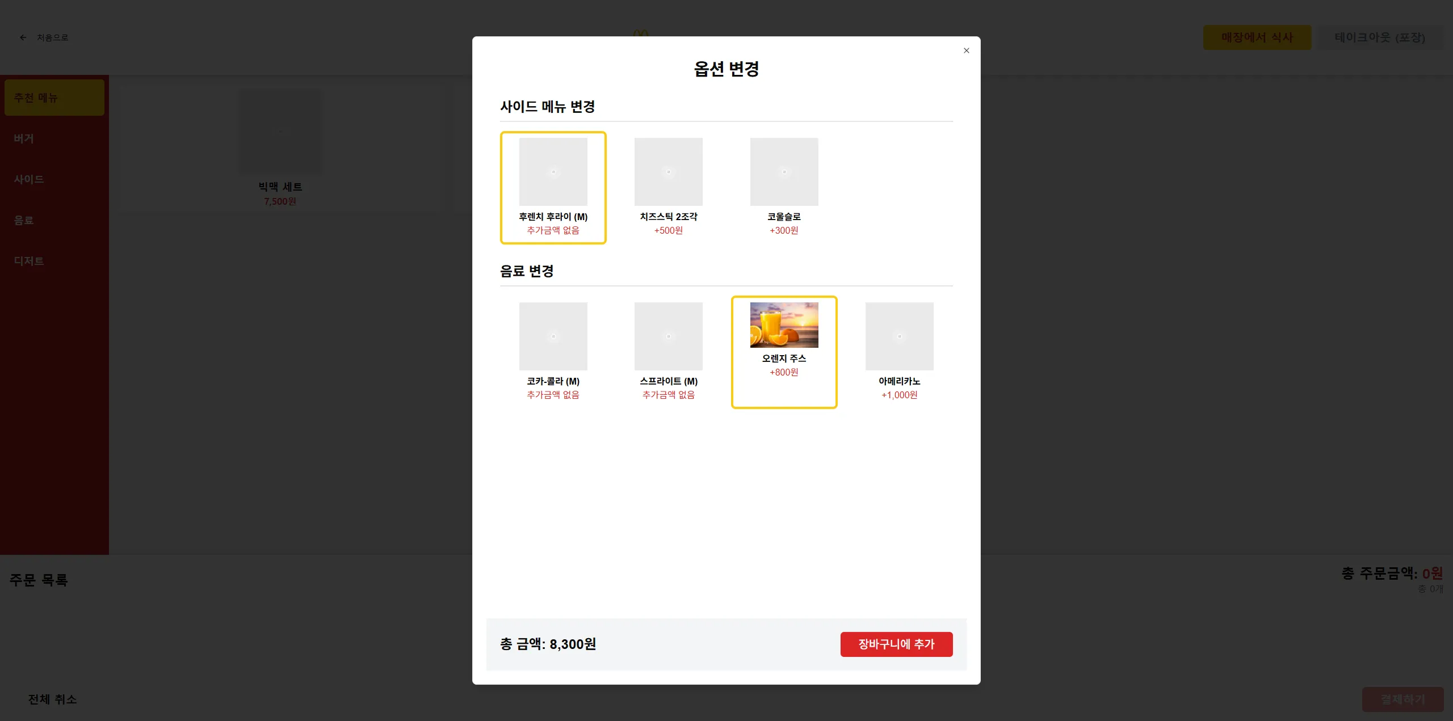Click the 장바구니에 추가 button
Screen dimensions: 1453x721
point(896,644)
